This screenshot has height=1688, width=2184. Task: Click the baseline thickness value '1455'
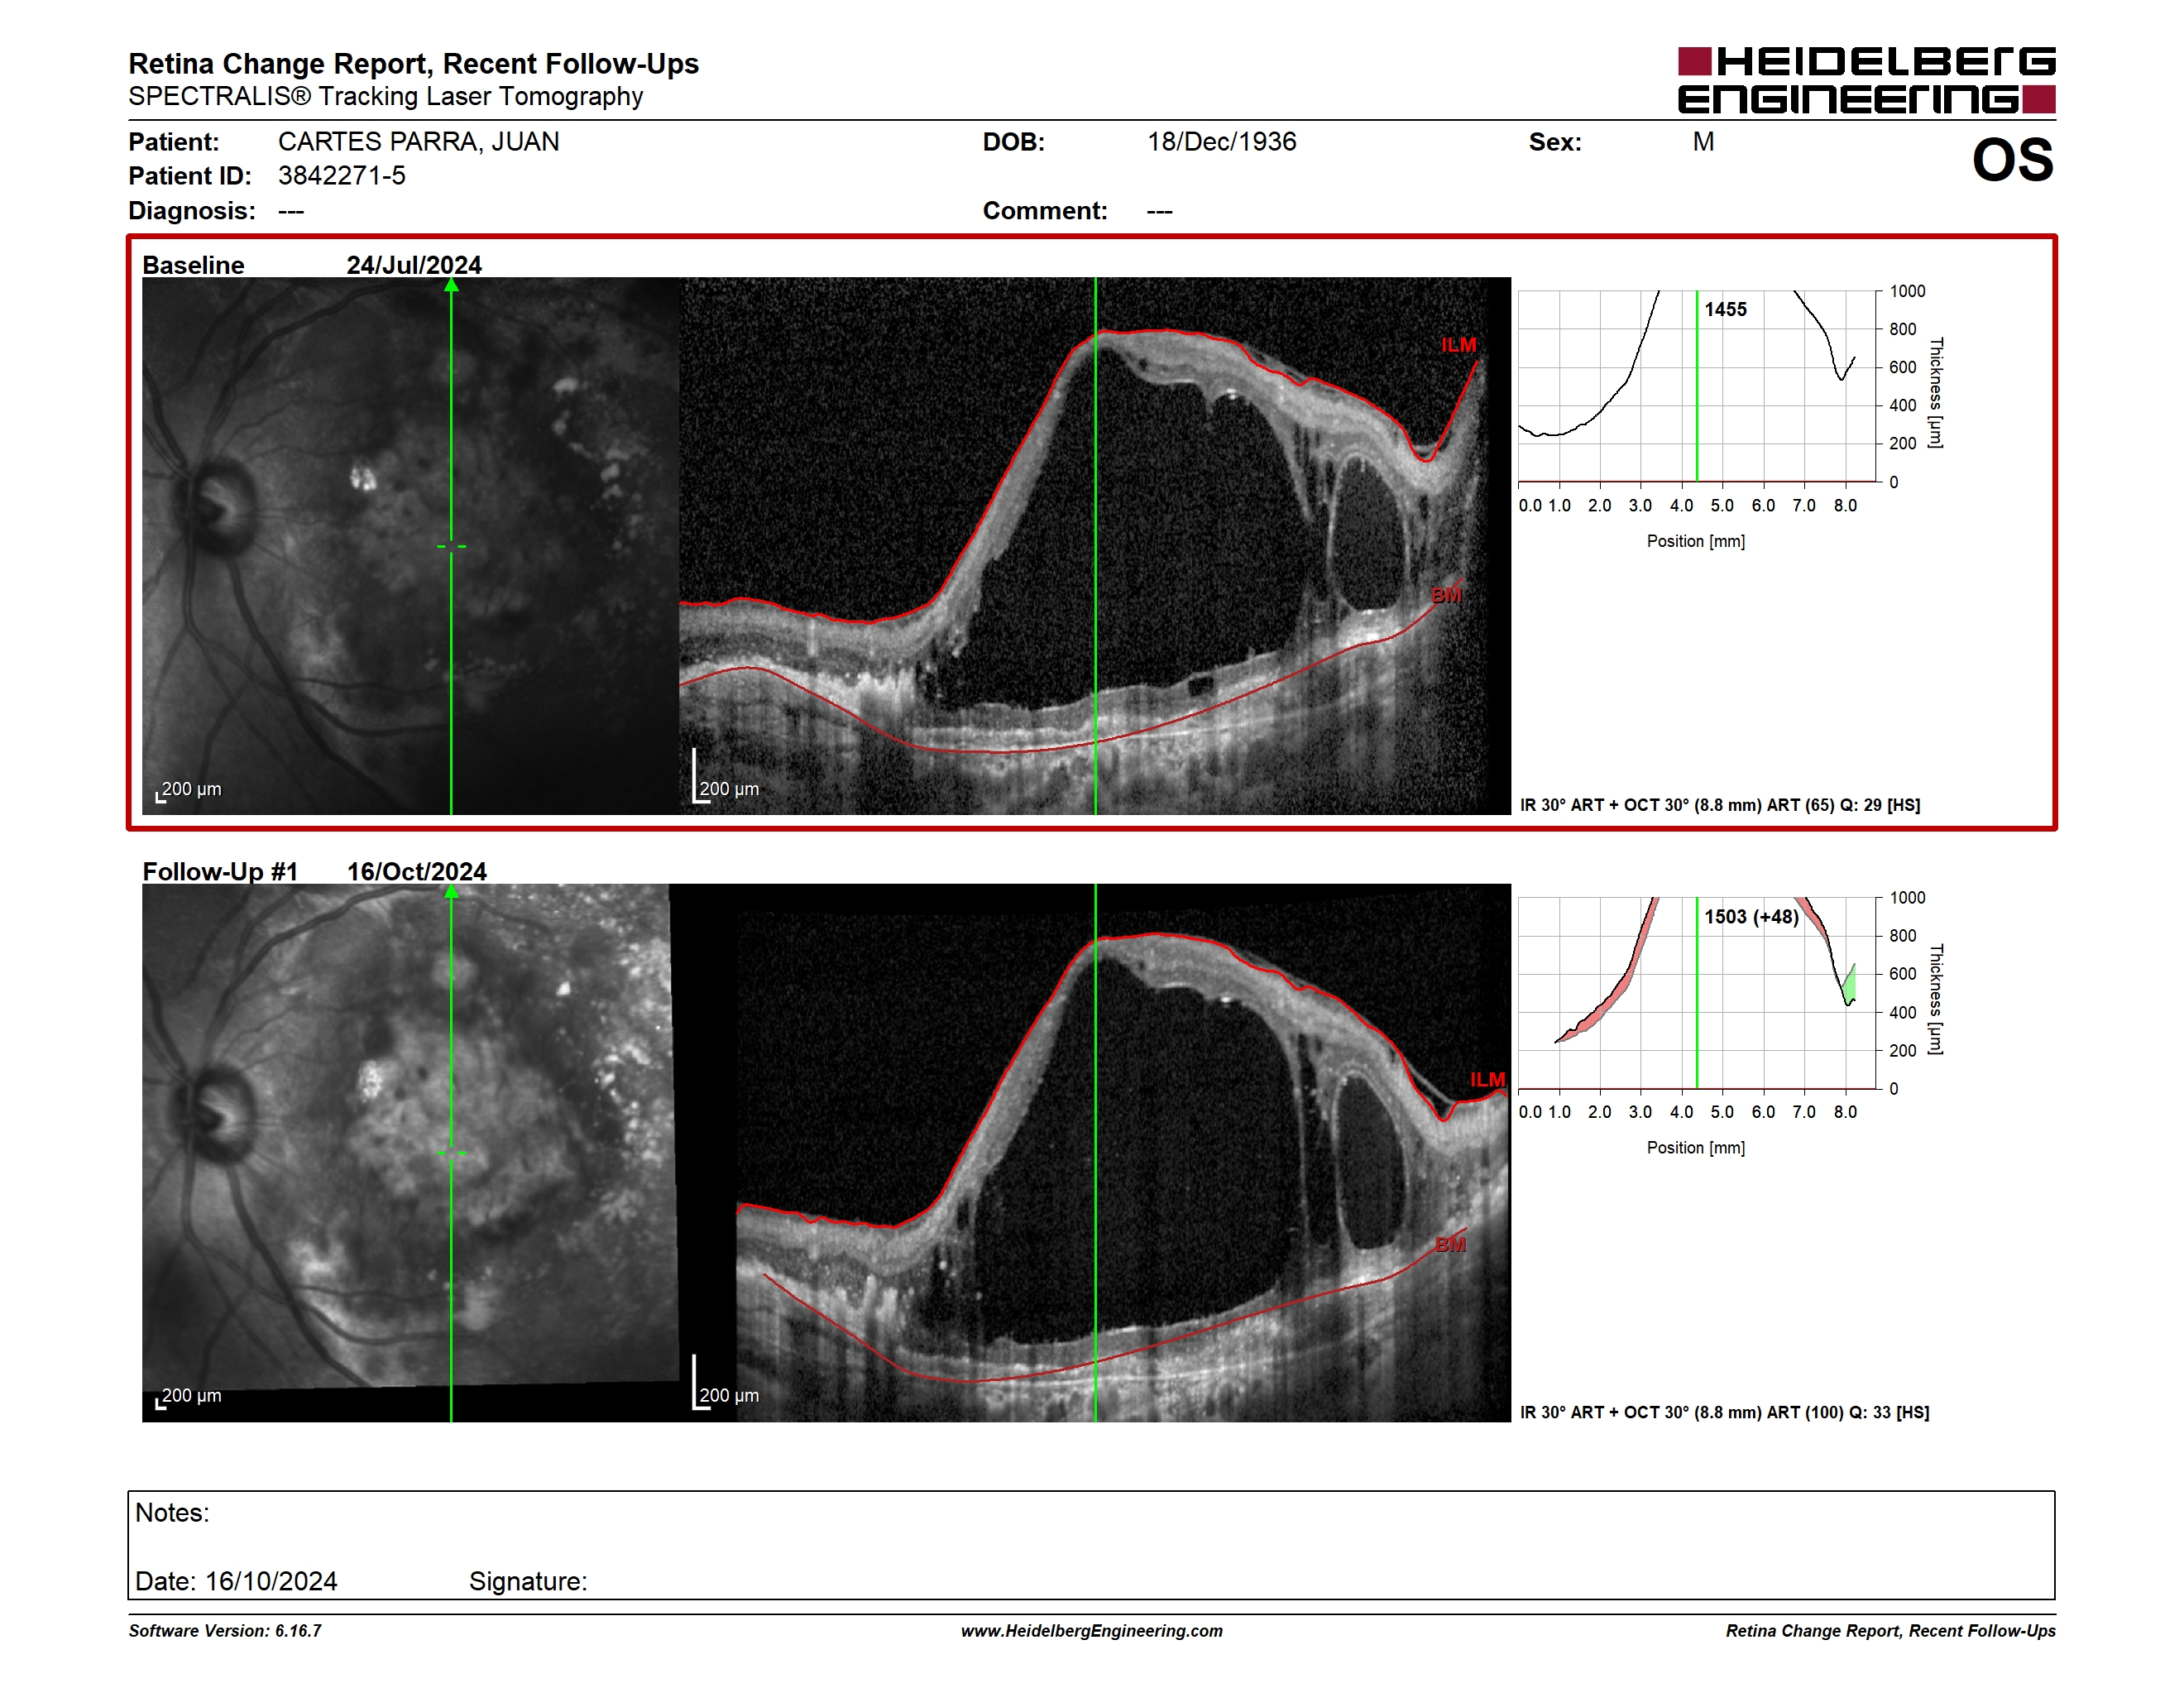point(1725,309)
